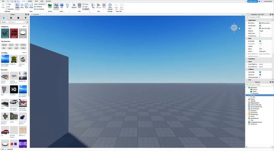Toggle the Collisions checkbox
Viewport: 274px width, 154px height.
point(35,7)
